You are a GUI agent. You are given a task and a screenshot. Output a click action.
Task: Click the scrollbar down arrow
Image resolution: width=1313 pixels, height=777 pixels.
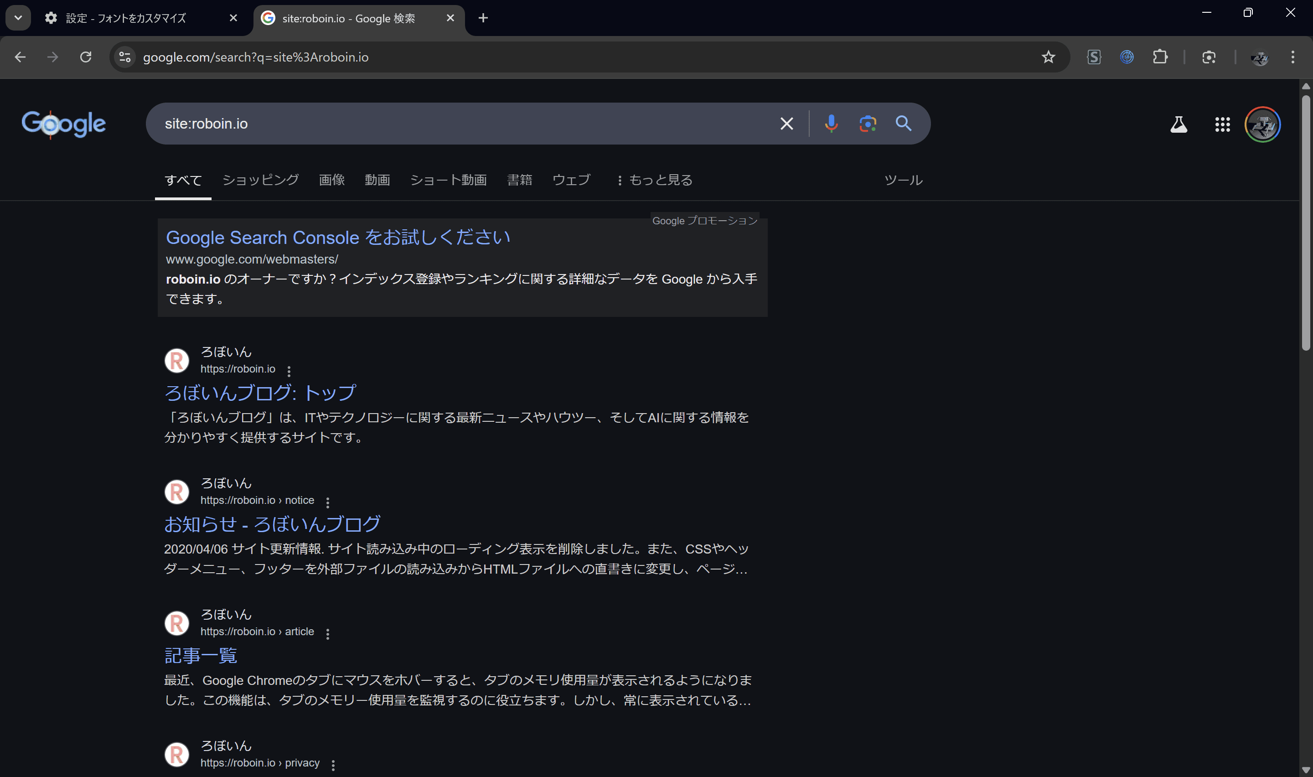(1306, 770)
